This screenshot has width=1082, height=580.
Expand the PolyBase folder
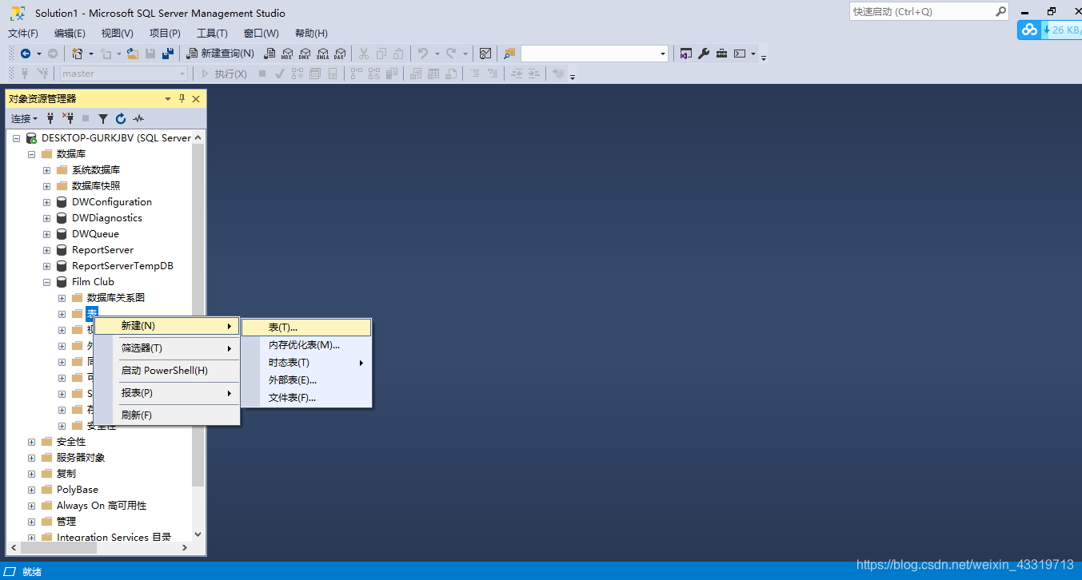(31, 490)
